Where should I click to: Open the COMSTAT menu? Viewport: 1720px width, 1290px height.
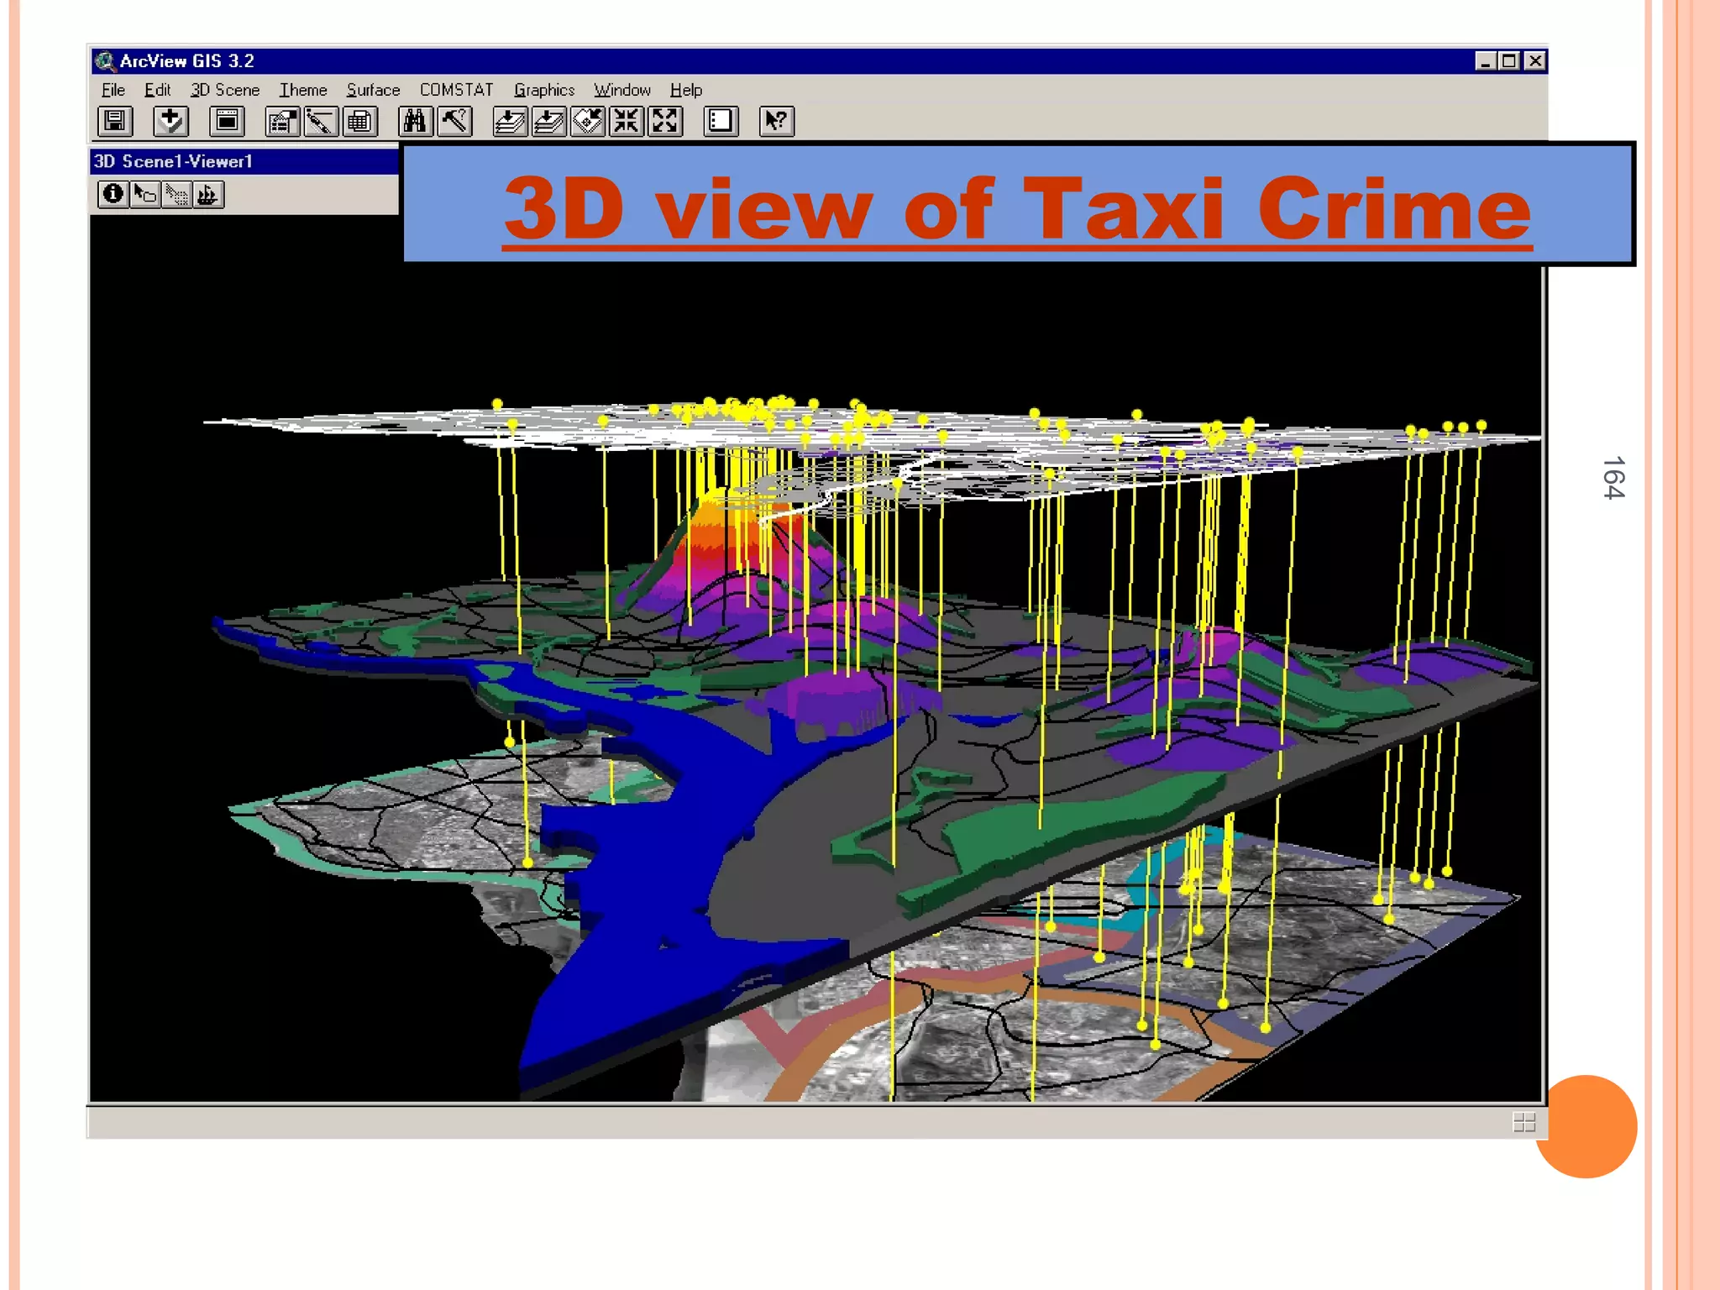[x=457, y=90]
